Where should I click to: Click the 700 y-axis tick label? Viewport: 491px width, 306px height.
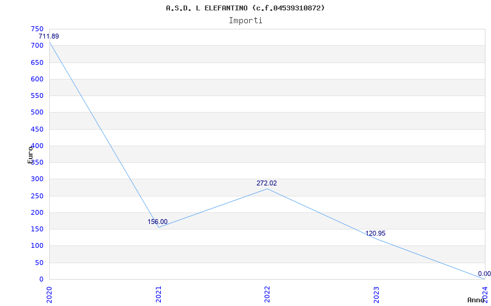[x=37, y=45]
